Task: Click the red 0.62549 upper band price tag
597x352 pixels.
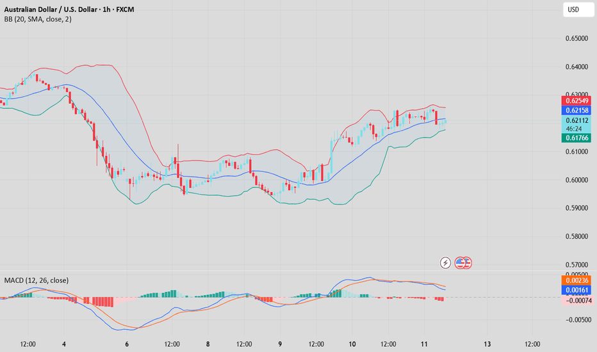Action: (x=577, y=101)
